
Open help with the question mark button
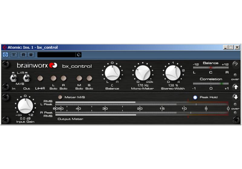pos(236,64)
